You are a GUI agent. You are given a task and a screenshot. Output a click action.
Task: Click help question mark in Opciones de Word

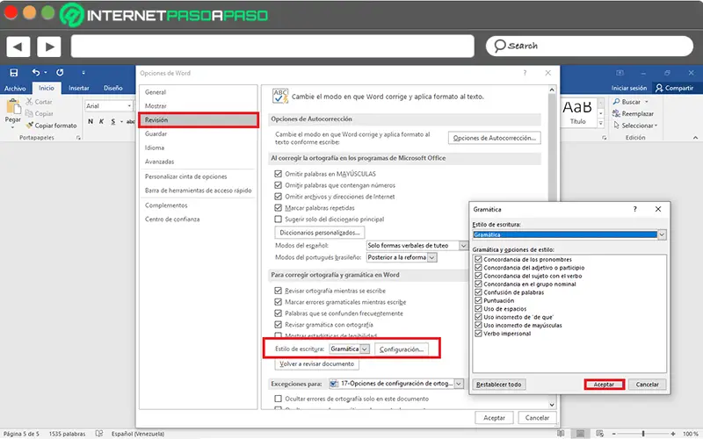(525, 73)
